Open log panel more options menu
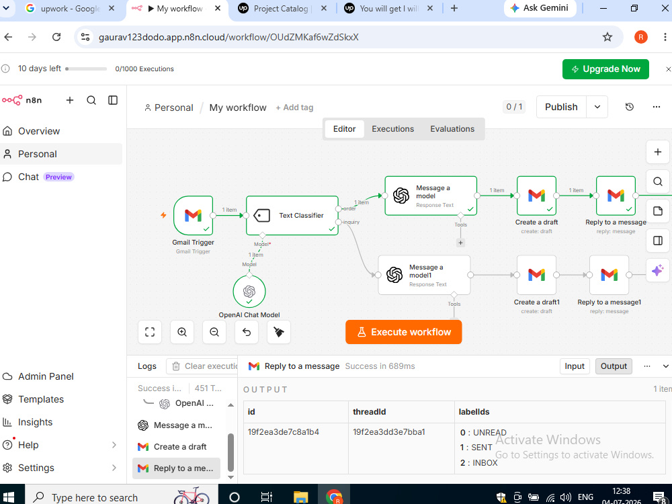This screenshot has width=672, height=504. coord(647,366)
